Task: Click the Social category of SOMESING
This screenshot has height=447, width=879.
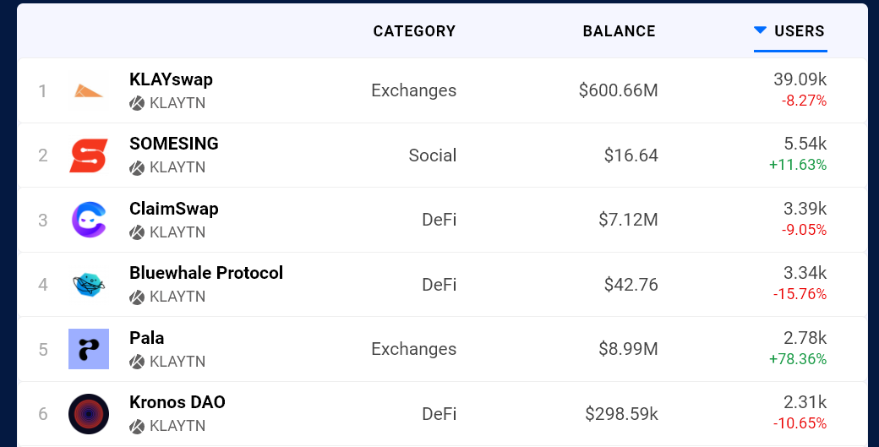Action: (x=432, y=155)
